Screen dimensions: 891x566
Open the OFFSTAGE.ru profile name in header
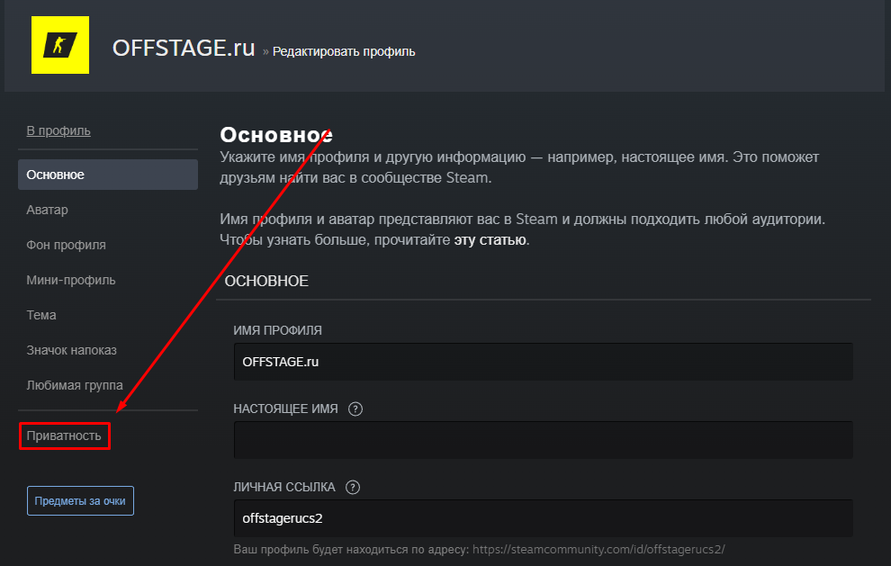(184, 49)
